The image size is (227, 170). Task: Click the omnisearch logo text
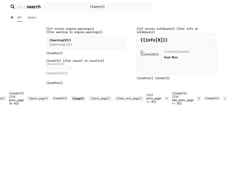coord(28,7)
